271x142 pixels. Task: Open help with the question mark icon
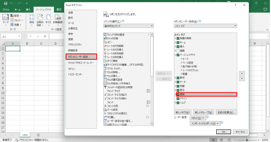[x=235, y=5]
